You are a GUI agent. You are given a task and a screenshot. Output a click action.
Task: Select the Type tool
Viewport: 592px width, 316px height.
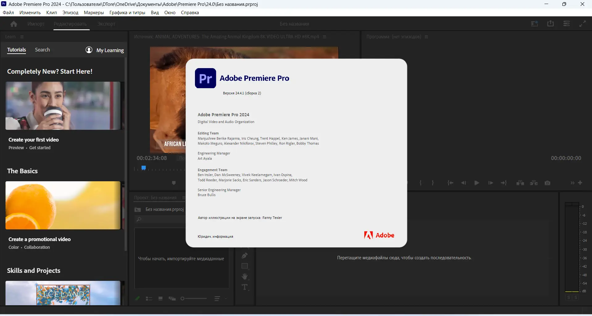click(x=245, y=287)
